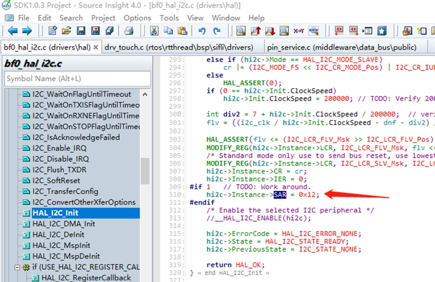
Task: Create a new file with toolbar icon
Action: click(52, 31)
